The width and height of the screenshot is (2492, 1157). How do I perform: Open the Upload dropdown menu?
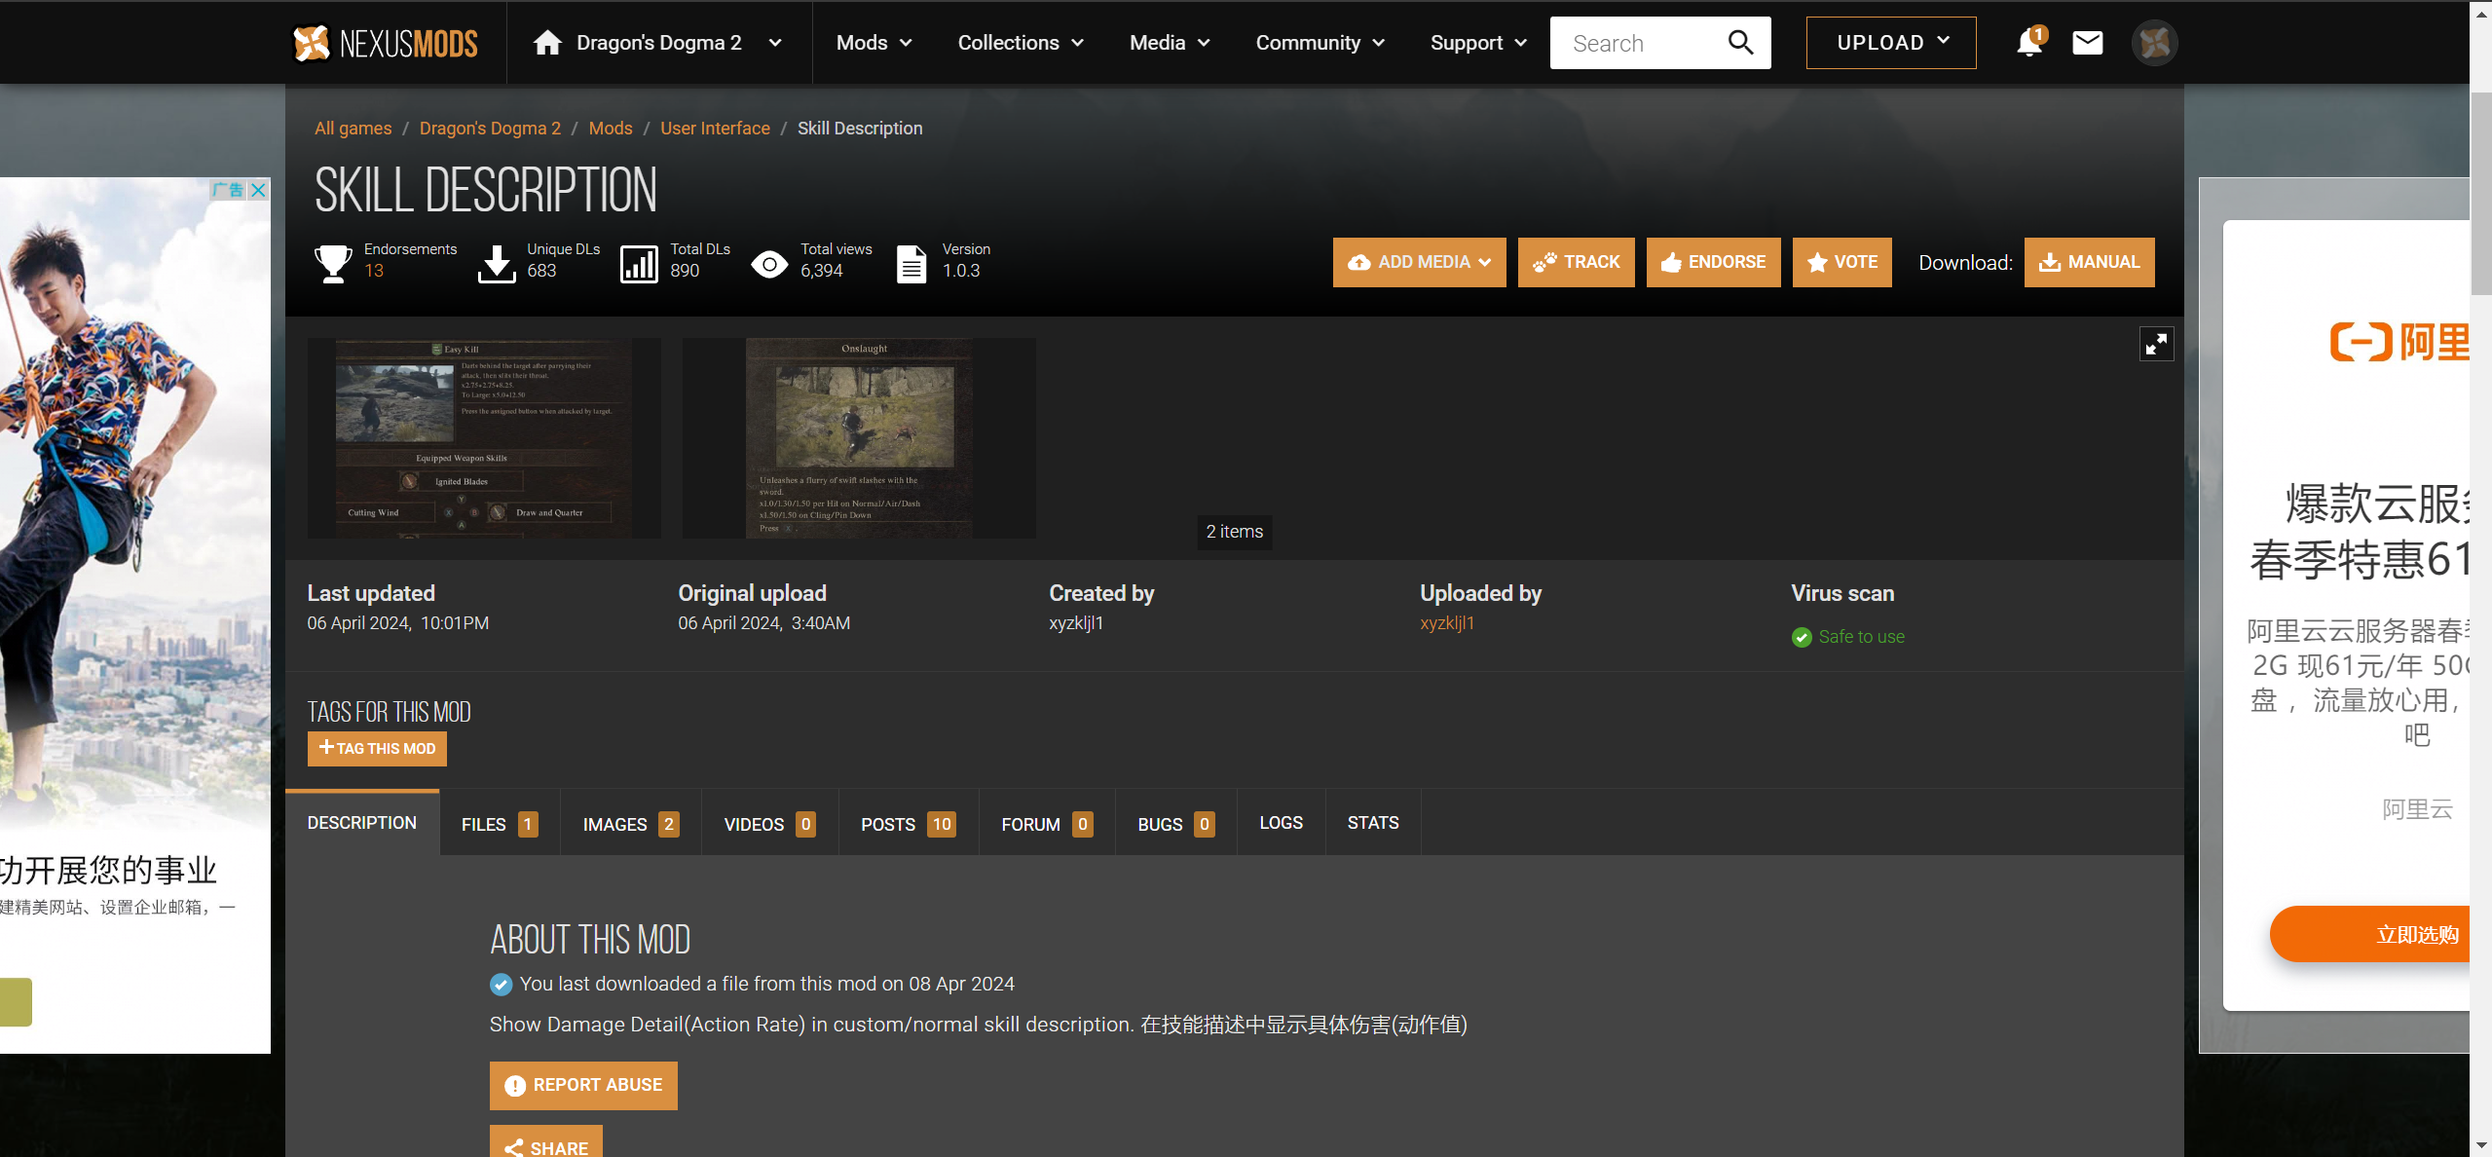[x=1890, y=43]
